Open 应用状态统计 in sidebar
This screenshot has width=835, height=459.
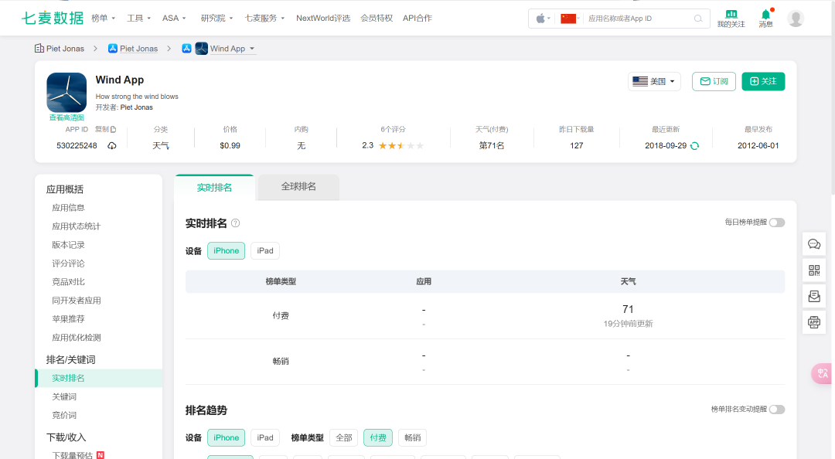pos(76,226)
